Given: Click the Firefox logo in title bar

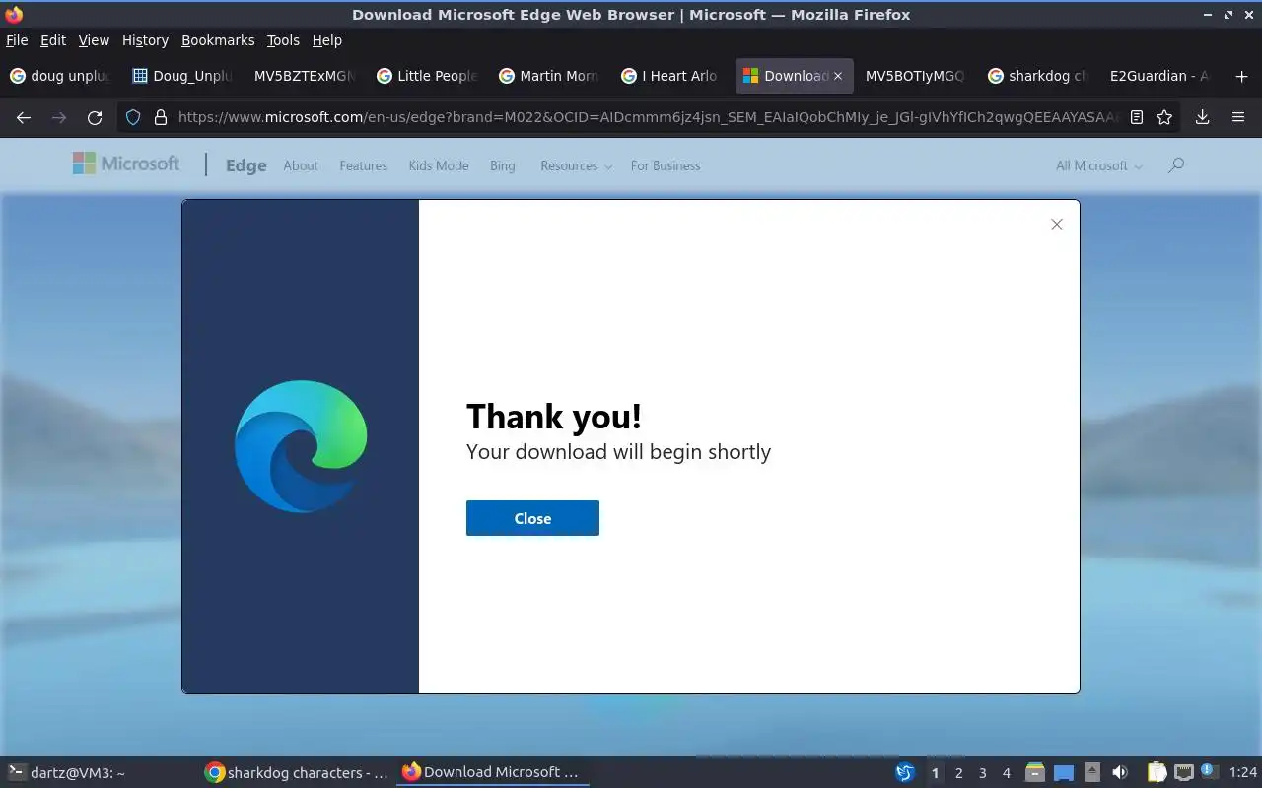Looking at the screenshot, I should 14,14.
